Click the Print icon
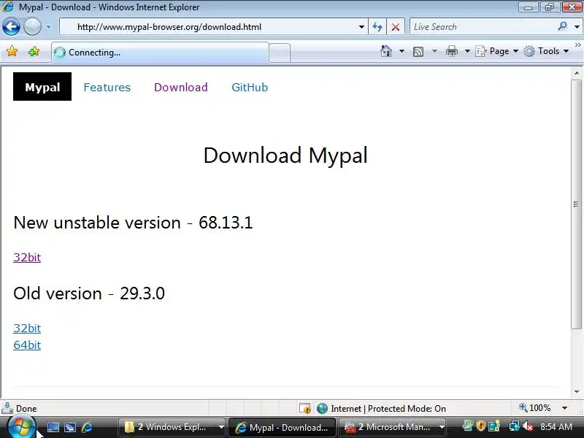Viewport: 584px width, 438px height. coord(451,51)
